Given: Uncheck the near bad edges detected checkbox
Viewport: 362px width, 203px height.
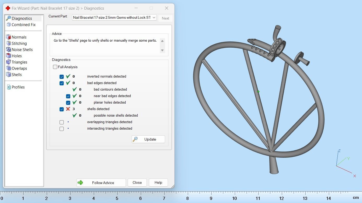Looking at the screenshot, I should tap(68, 96).
